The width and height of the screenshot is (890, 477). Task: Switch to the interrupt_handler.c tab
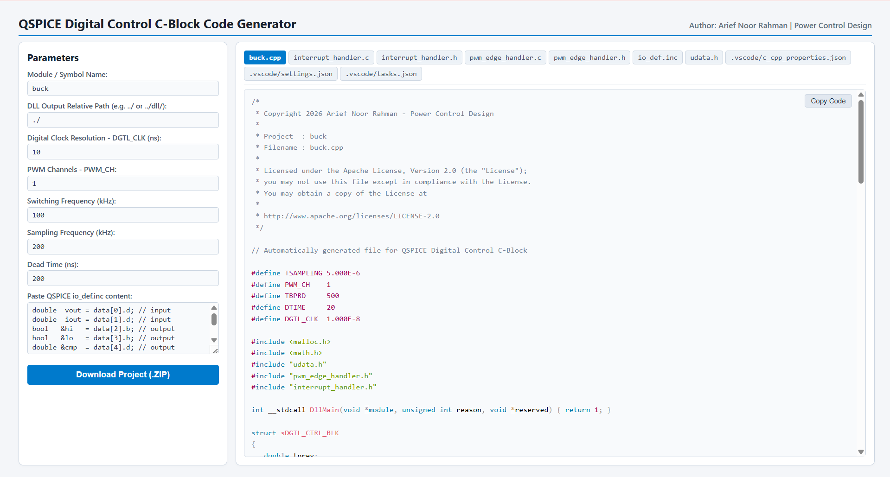click(331, 57)
